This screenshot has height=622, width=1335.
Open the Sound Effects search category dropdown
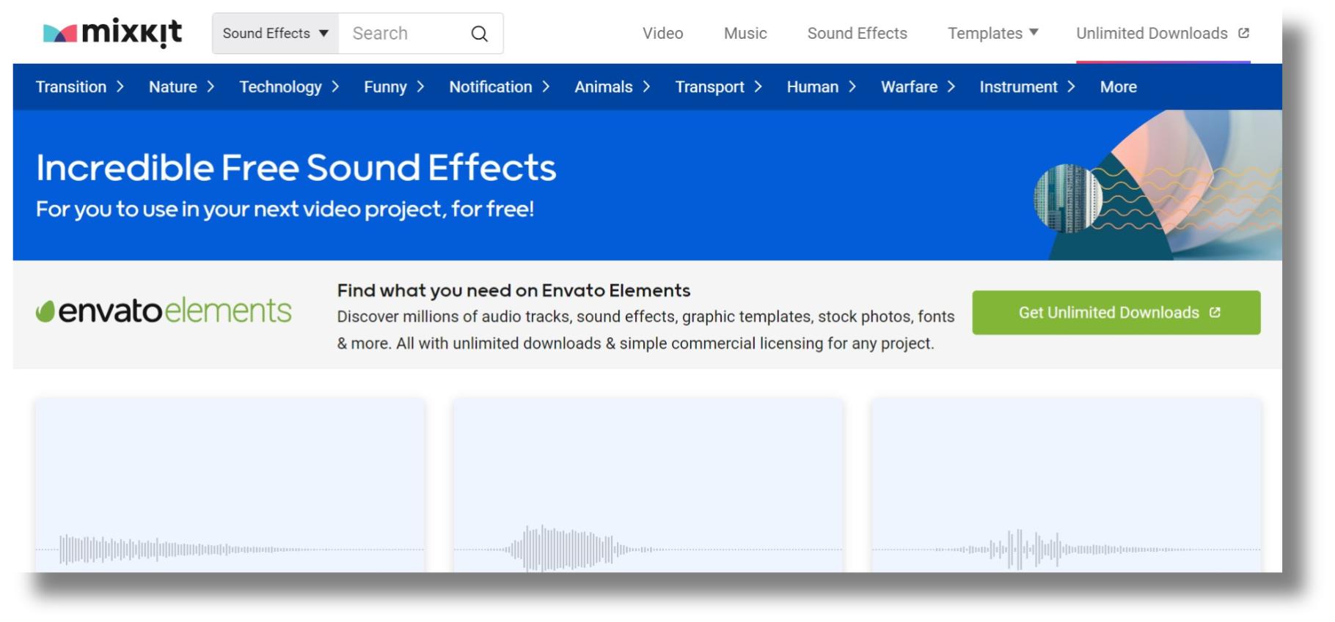point(275,34)
